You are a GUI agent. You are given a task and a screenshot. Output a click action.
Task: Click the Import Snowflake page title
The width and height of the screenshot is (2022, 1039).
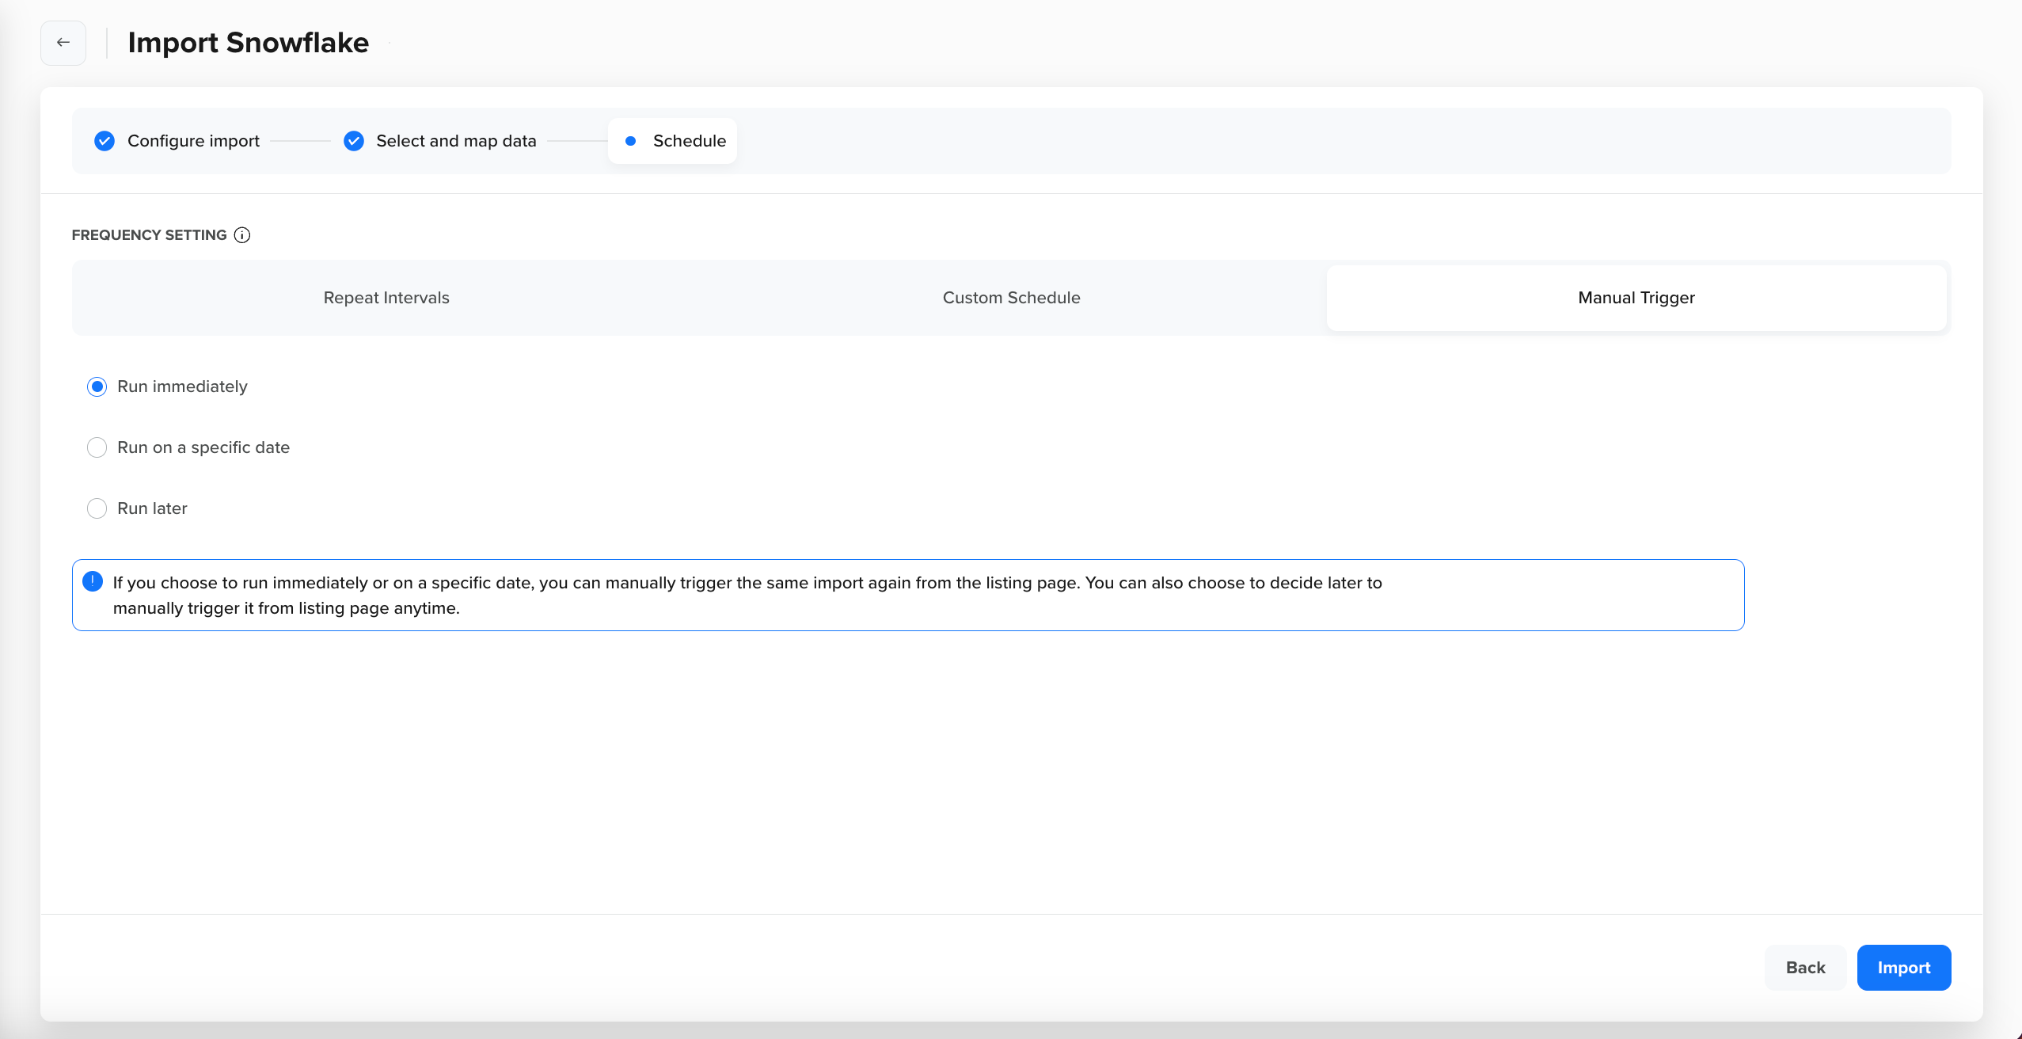coord(248,43)
